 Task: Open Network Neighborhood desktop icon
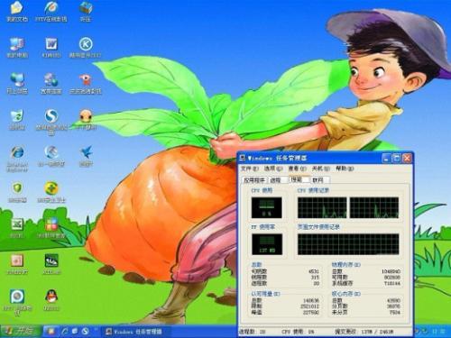pos(17,83)
